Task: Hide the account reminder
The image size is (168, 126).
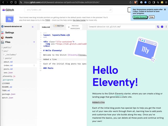Action: [152, 17]
